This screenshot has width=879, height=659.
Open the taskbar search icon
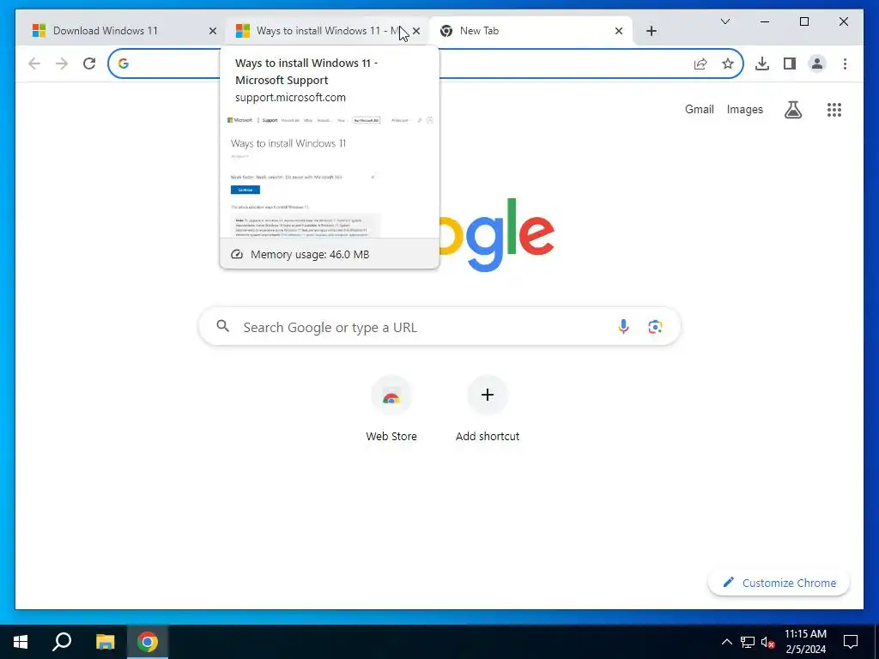point(62,642)
